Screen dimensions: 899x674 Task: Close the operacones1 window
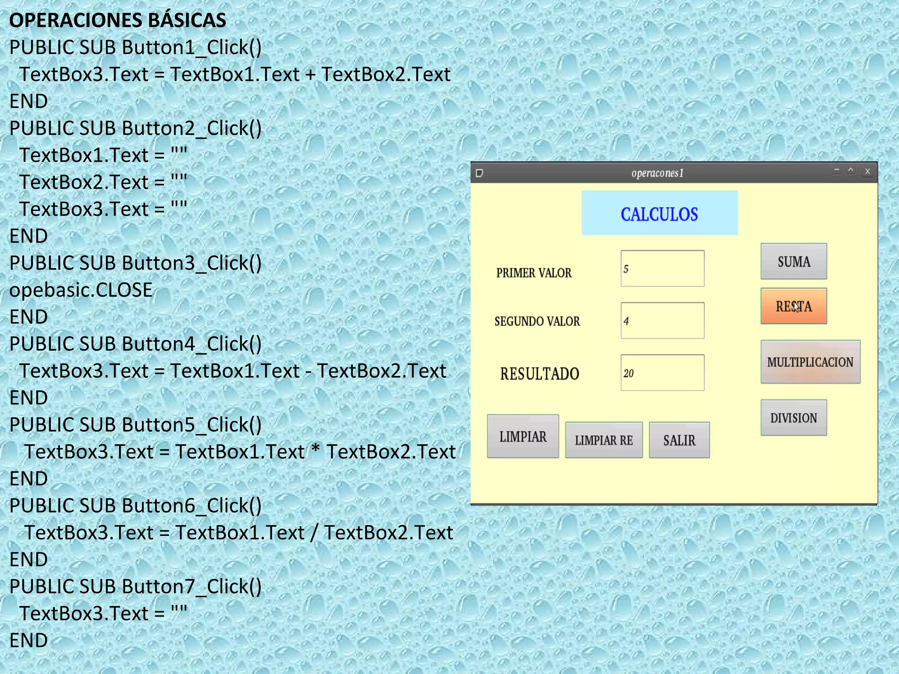click(867, 172)
